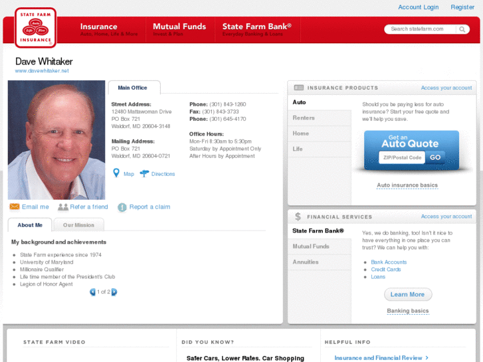
Task: Go to previous About Me page arrow
Action: [92, 292]
